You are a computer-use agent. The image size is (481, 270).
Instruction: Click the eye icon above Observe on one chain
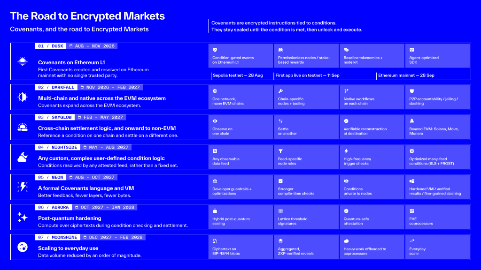pos(215,121)
